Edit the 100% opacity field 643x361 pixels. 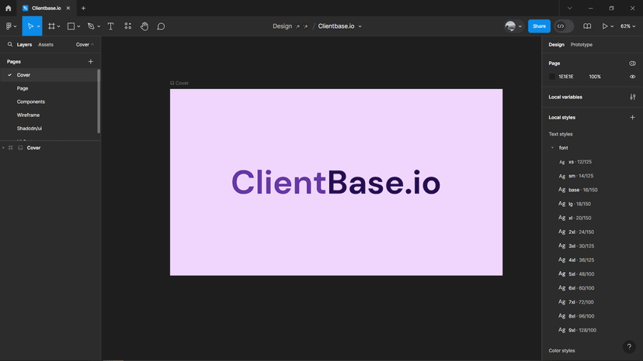(595, 77)
